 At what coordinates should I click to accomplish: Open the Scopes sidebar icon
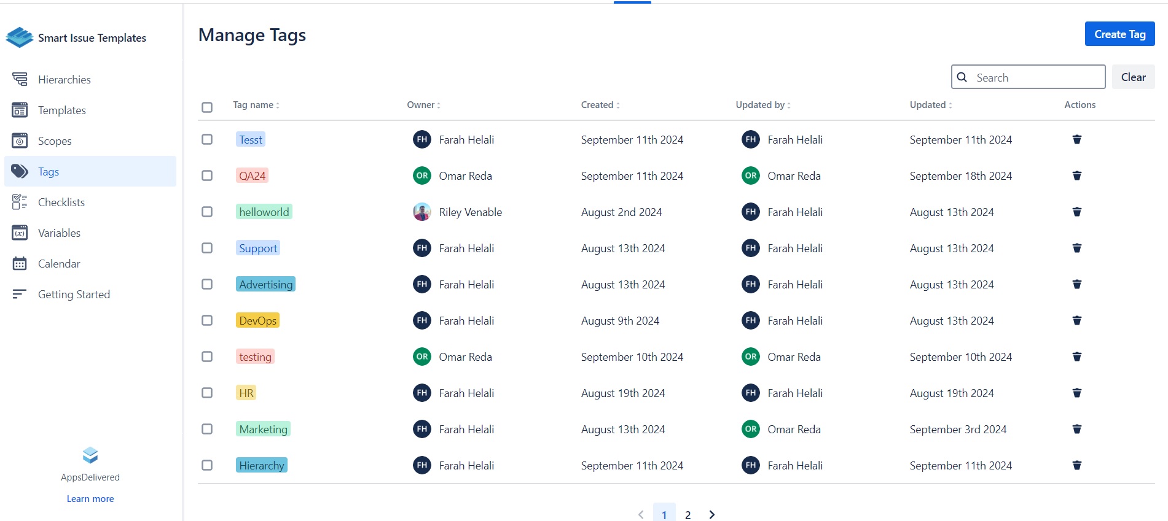[20, 141]
